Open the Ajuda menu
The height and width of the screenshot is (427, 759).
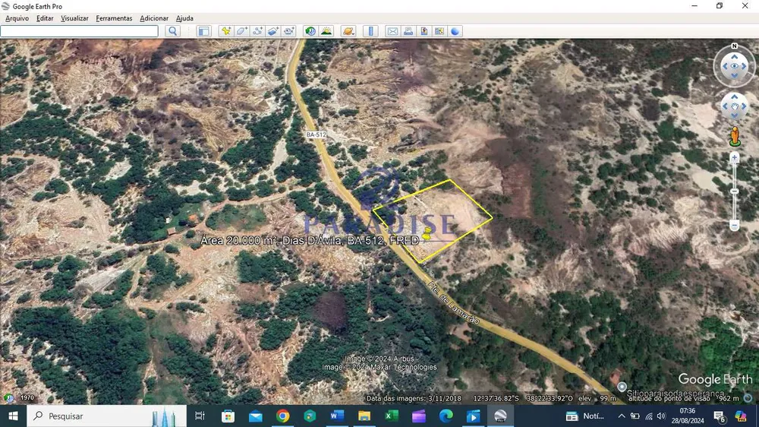click(x=184, y=18)
